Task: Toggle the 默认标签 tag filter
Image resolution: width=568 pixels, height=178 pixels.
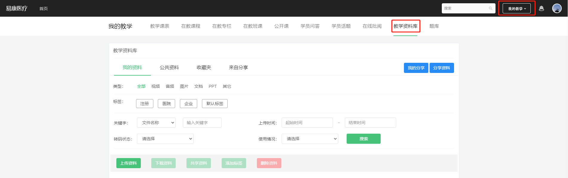Action: tap(215, 104)
